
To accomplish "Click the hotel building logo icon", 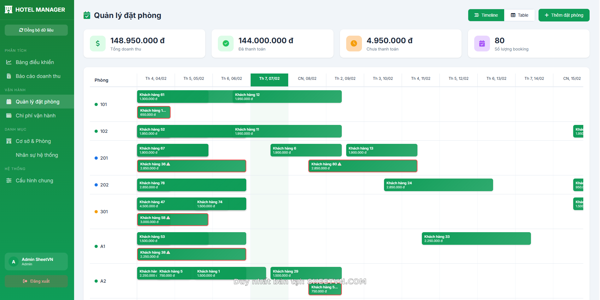I will pos(9,10).
